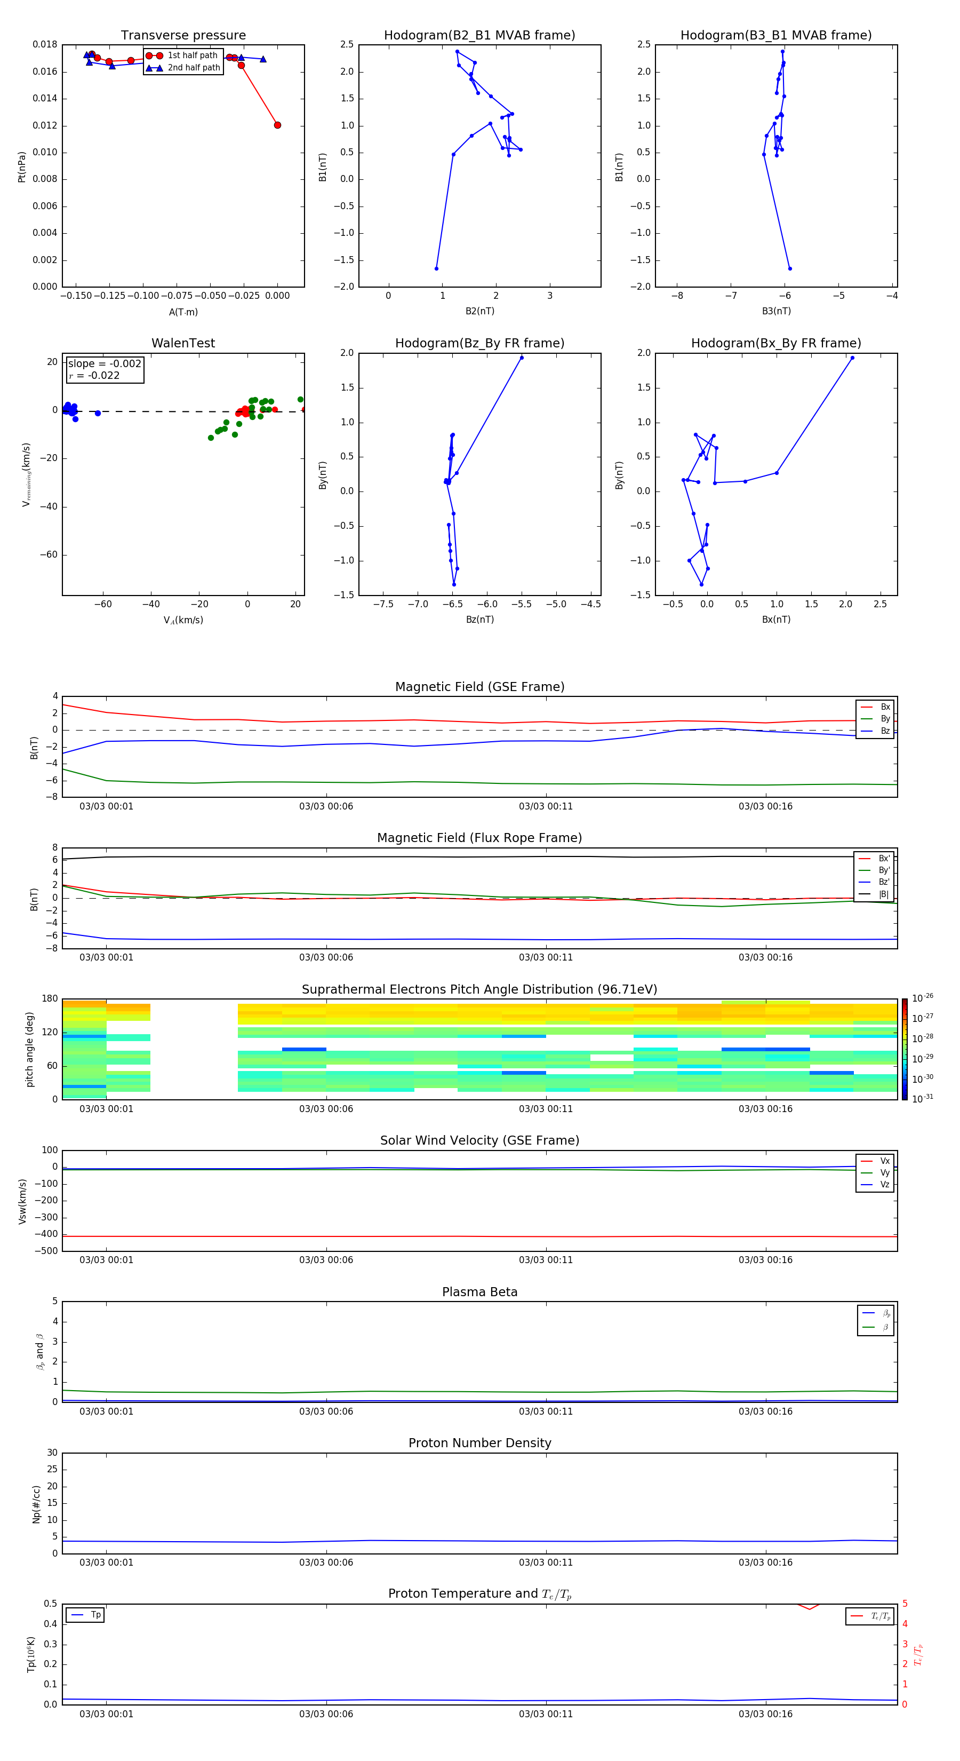Click the lowest point of the B3_B1 hodogram
The image size is (960, 1761).
pyautogui.click(x=790, y=268)
